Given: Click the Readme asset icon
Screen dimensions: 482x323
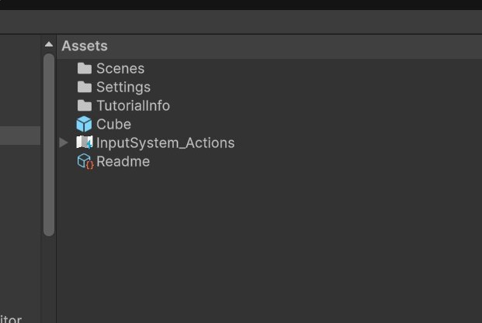Looking at the screenshot, I should (x=85, y=161).
